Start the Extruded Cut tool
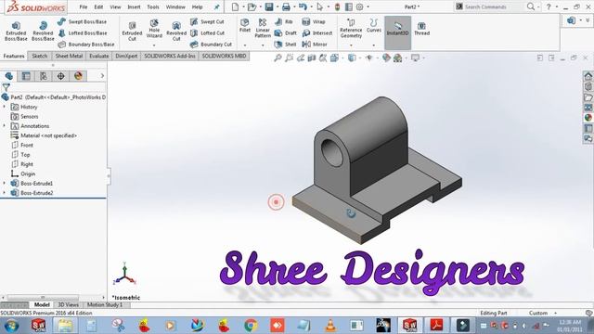 (x=132, y=31)
